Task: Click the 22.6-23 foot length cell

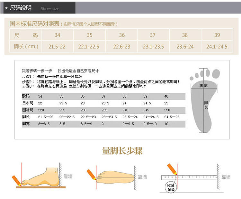Action: pos(122,46)
